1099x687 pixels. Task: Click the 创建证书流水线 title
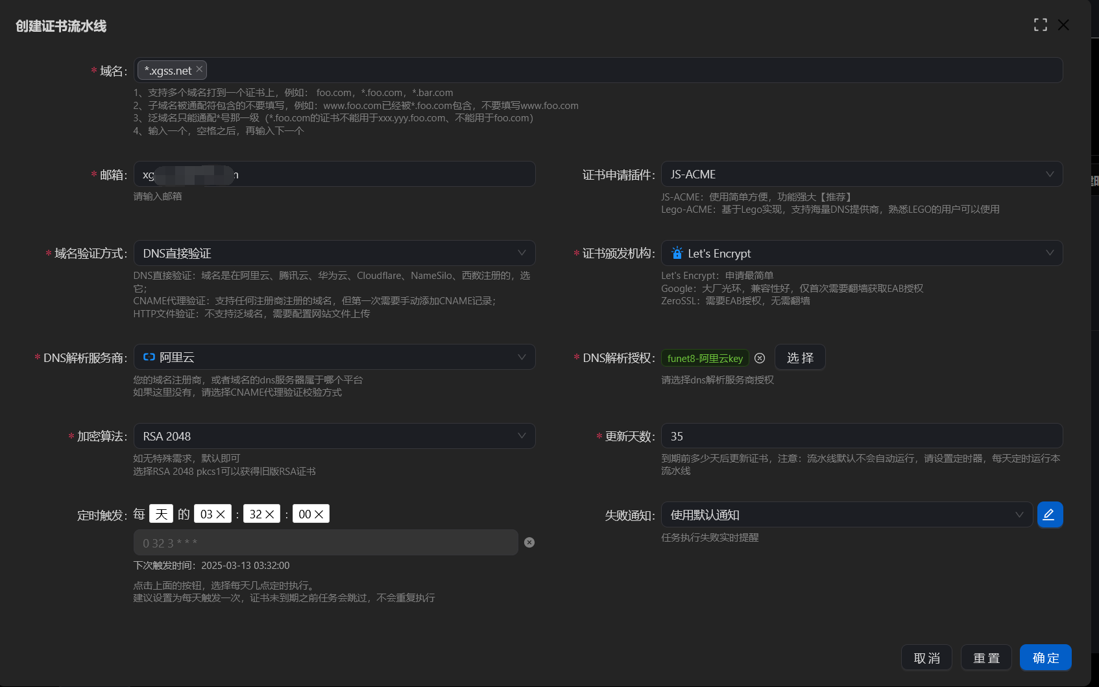point(61,26)
